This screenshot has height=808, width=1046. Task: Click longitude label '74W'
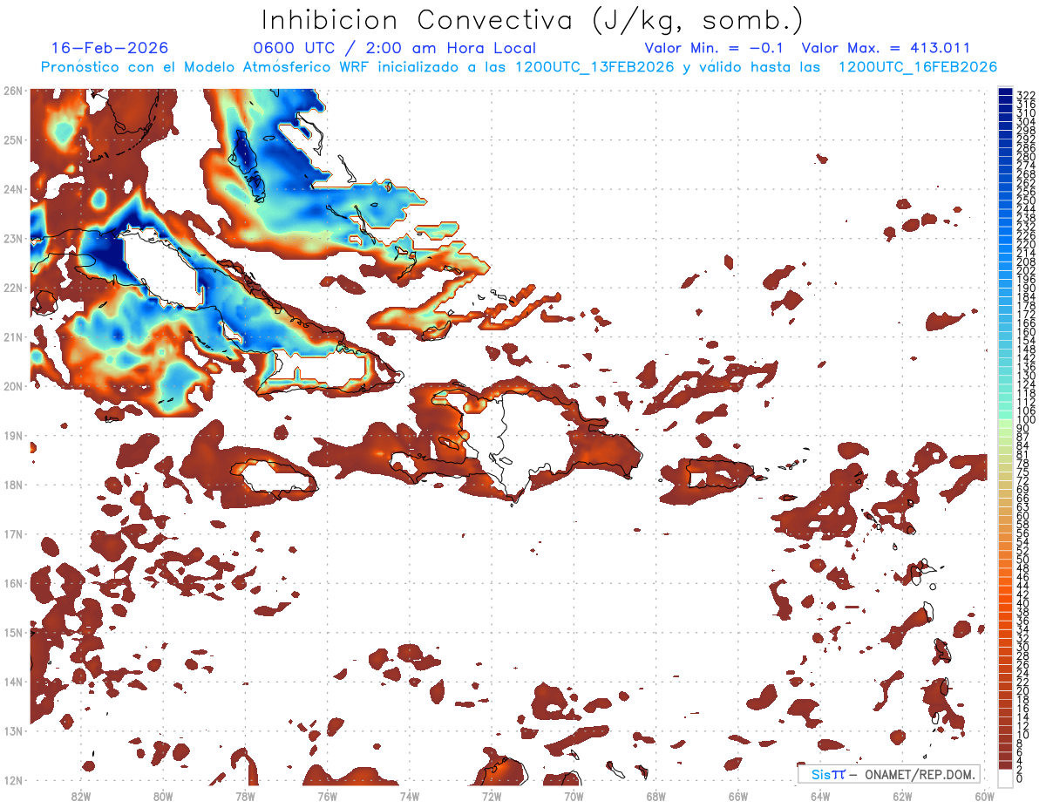(x=410, y=796)
